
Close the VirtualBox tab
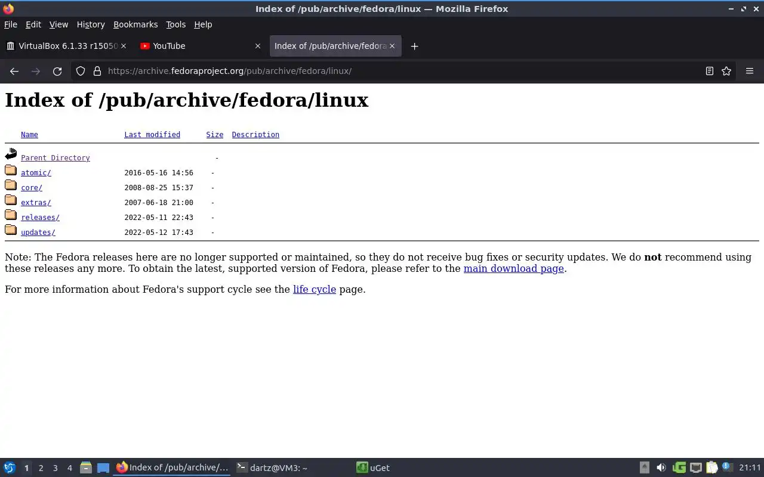point(124,46)
